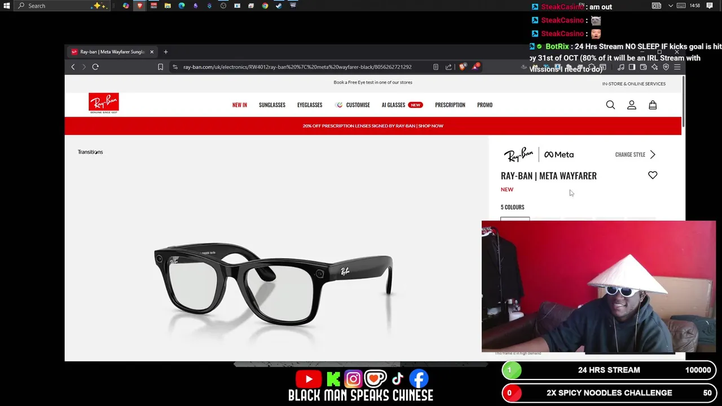Add Meta Wayfarer to wishlist heart
Image resolution: width=722 pixels, height=406 pixels.
click(x=653, y=175)
